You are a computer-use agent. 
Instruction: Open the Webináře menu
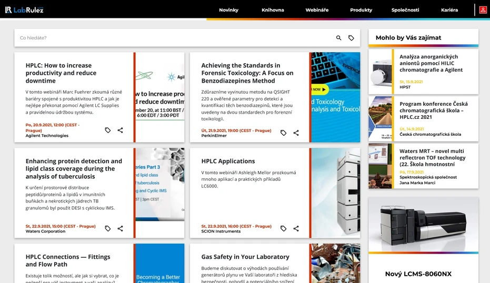(317, 10)
